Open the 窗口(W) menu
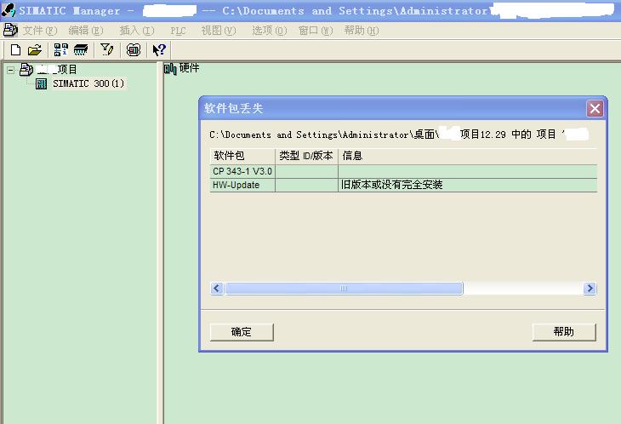Screen dimensions: 621x424 [316, 31]
